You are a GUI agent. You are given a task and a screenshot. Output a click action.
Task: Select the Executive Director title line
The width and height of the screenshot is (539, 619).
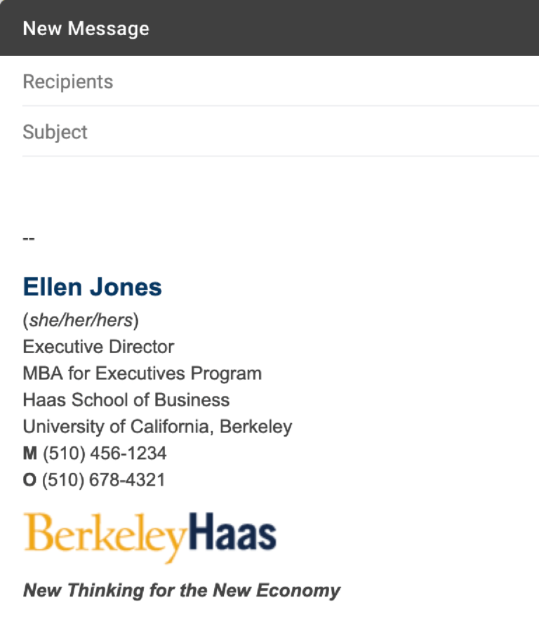(99, 346)
